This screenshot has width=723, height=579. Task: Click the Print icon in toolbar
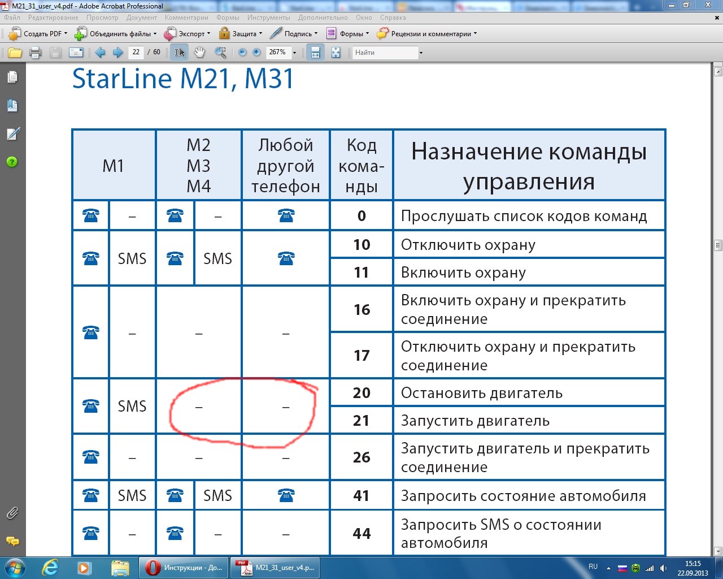tap(35, 53)
